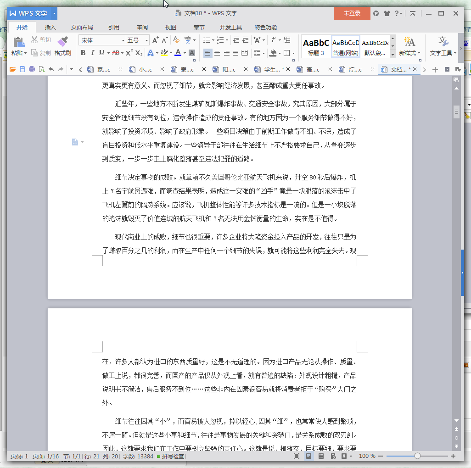
Task: Click the 未登录 login button
Action: click(352, 13)
